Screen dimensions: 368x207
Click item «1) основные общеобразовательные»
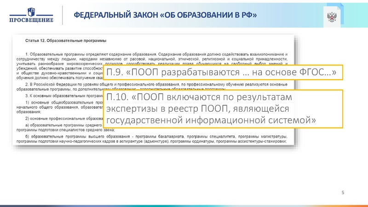(60, 107)
